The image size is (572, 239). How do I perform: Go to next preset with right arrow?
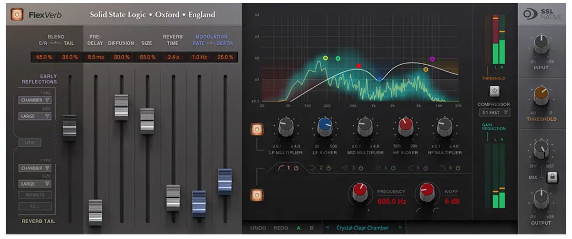pos(399,228)
